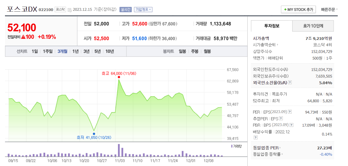Screen dimensions: 348x166
Task: Click the 최저 41,650 (10/26) chart label
Action: (x=94, y=137)
